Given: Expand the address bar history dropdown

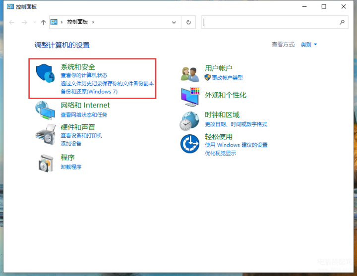Looking at the screenshot, I should pos(174,22).
